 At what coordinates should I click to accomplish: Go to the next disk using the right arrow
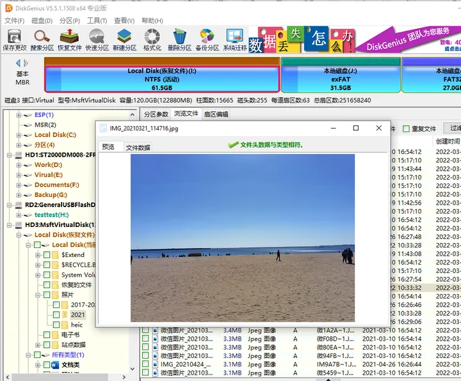(x=26, y=63)
